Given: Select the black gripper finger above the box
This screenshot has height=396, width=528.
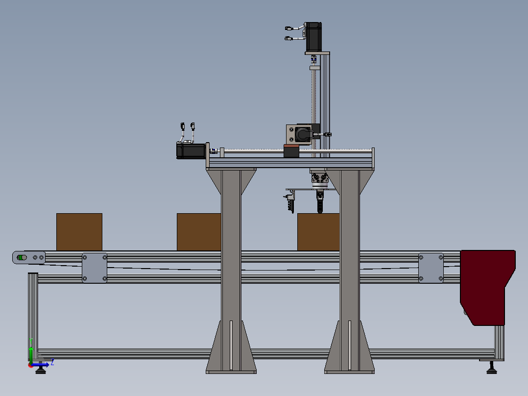Looking at the screenshot, I should (320, 202).
